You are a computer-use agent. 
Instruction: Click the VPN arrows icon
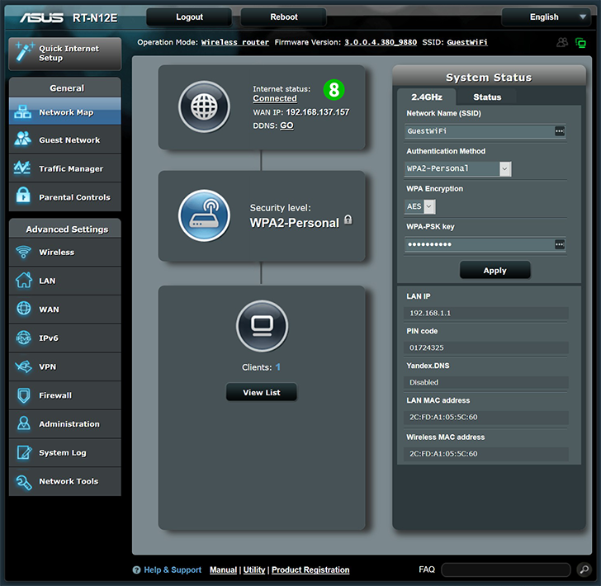tap(23, 366)
